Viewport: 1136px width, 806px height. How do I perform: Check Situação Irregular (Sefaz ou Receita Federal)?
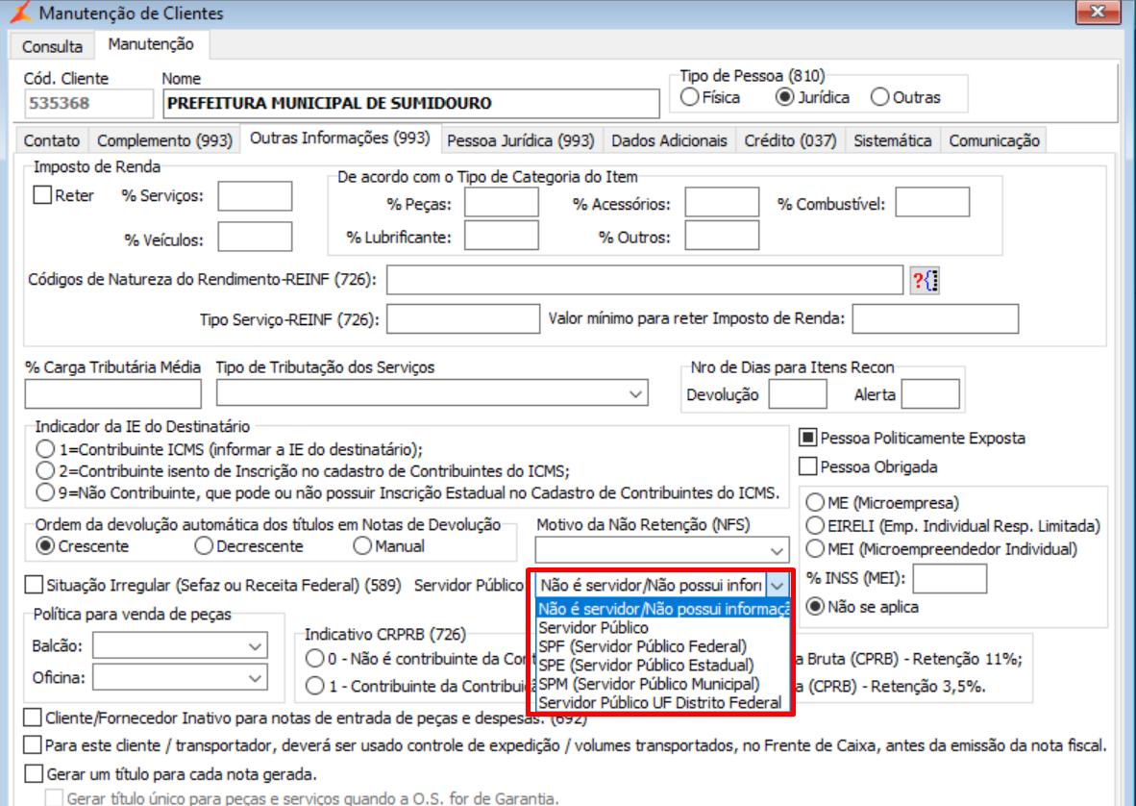[34, 585]
